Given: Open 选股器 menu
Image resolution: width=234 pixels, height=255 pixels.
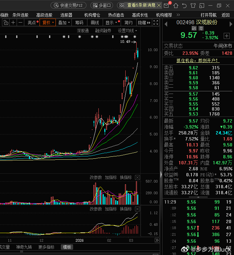Looking at the screenshot, I should pyautogui.click(x=66, y=15).
